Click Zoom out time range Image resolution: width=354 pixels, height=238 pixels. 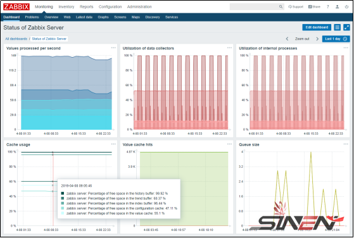coord(302,39)
